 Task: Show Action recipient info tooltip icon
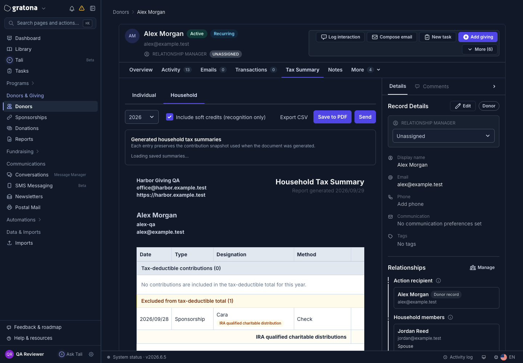(x=438, y=281)
